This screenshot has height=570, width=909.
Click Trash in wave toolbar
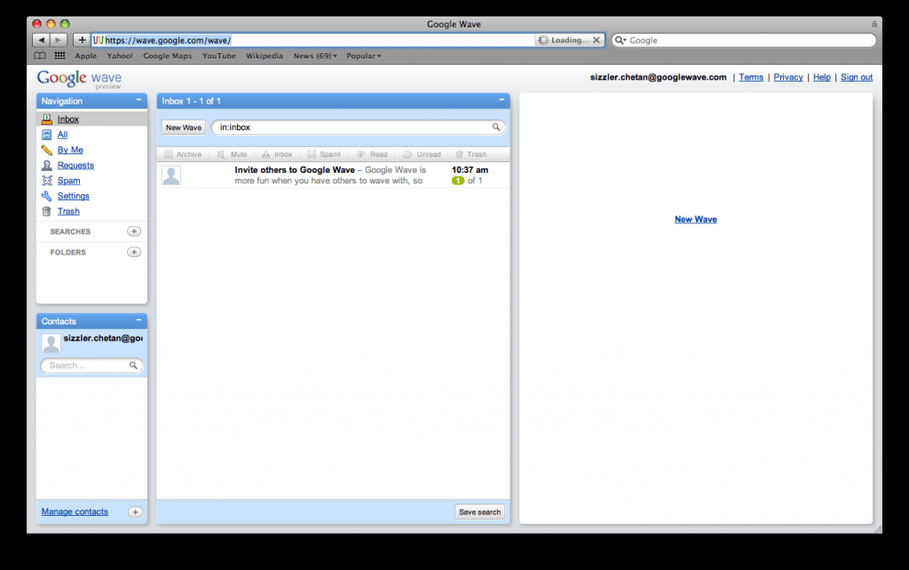(470, 154)
